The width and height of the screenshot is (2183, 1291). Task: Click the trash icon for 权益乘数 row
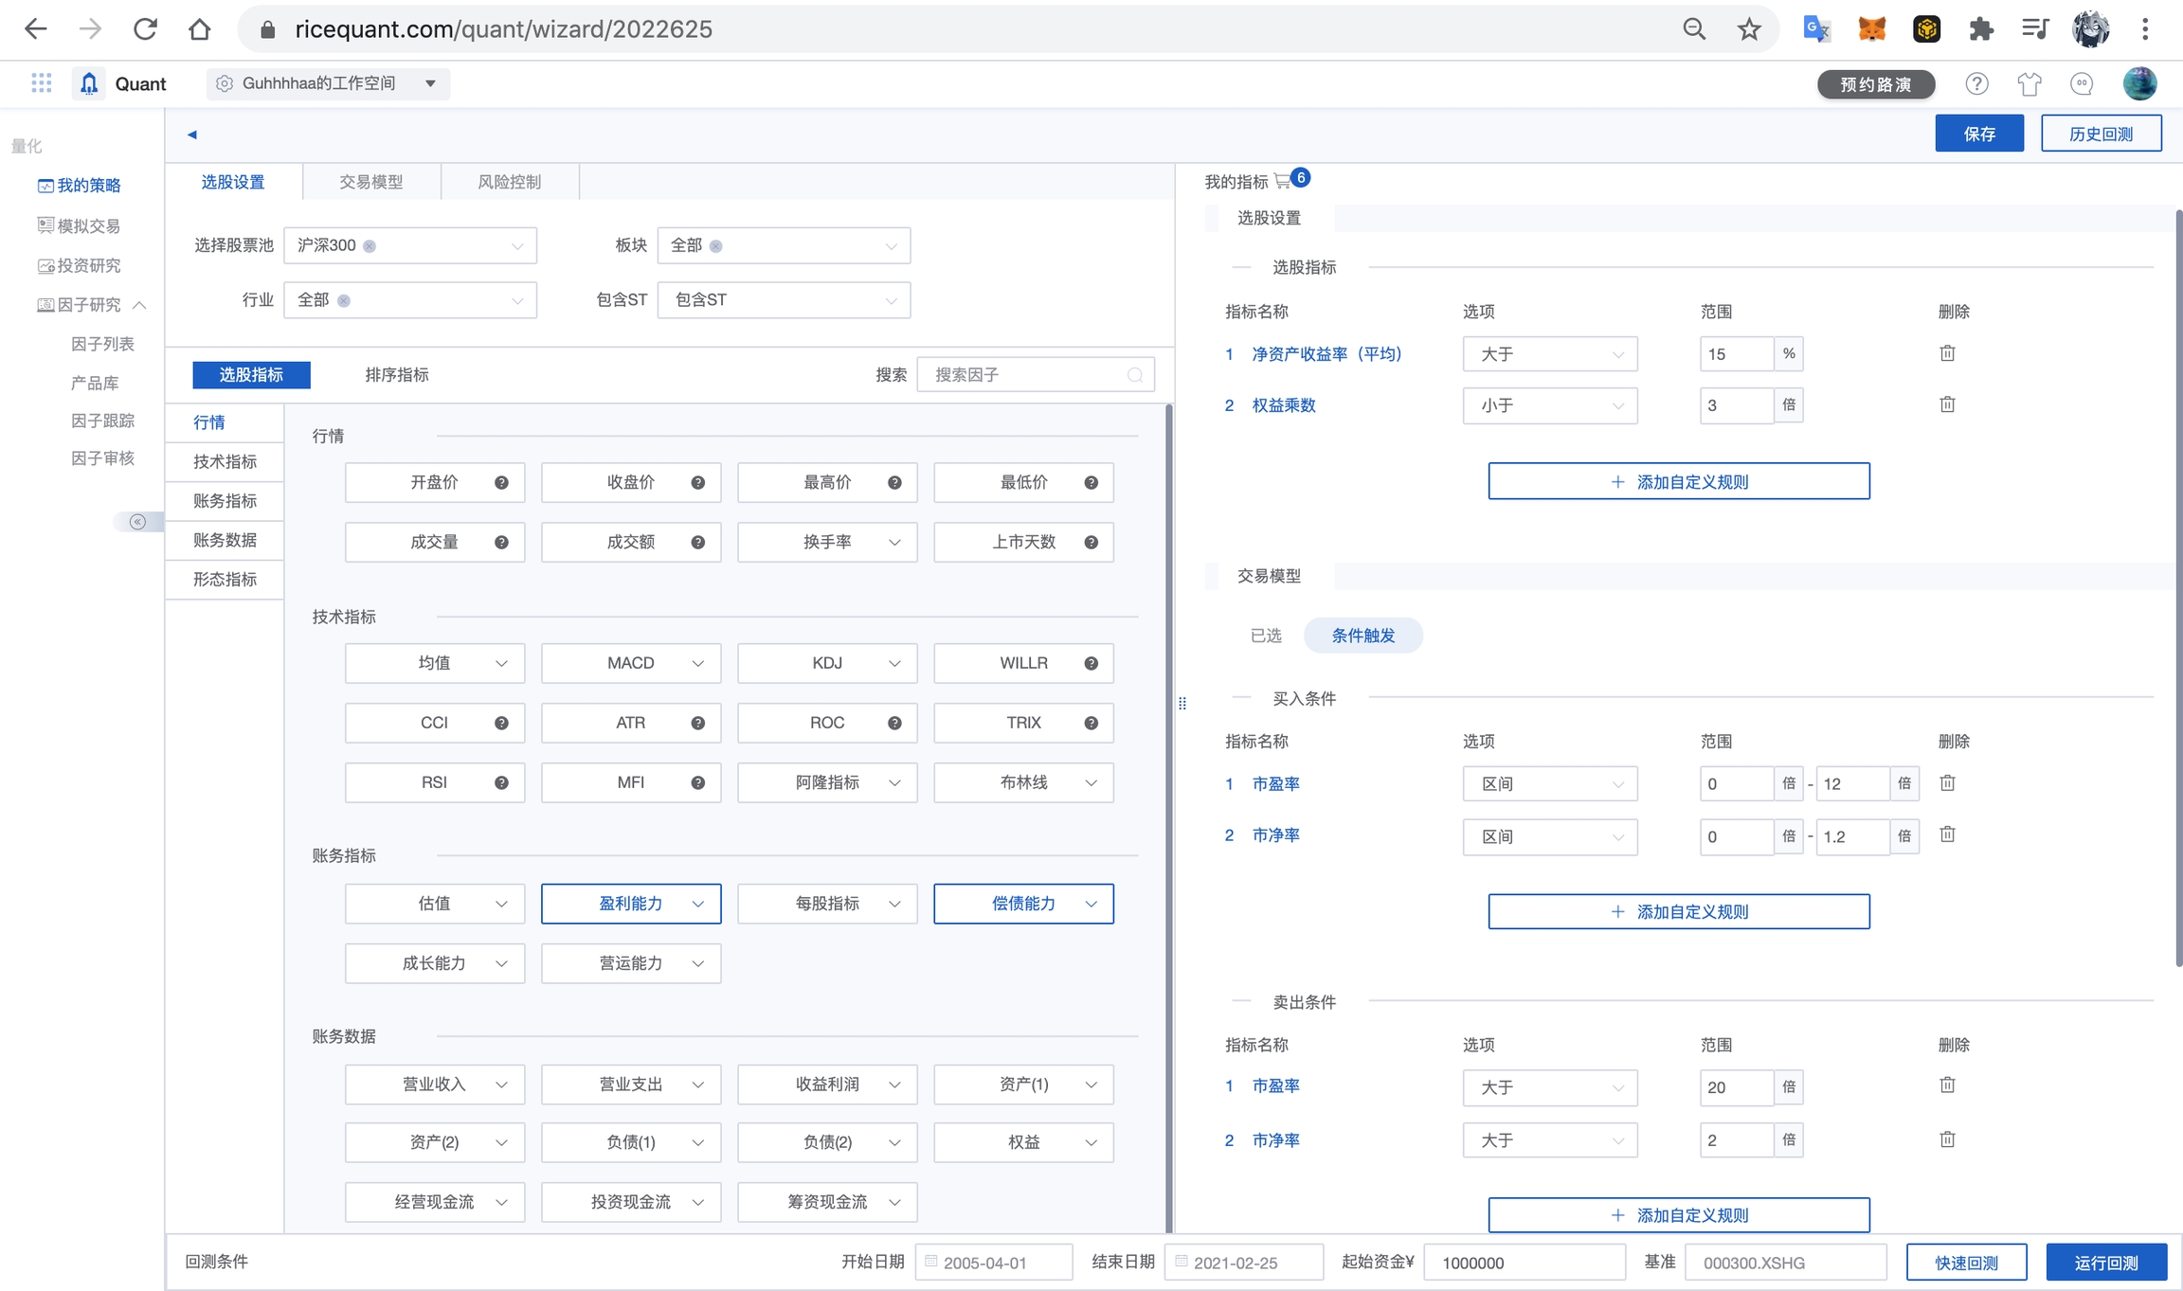[x=1947, y=404]
